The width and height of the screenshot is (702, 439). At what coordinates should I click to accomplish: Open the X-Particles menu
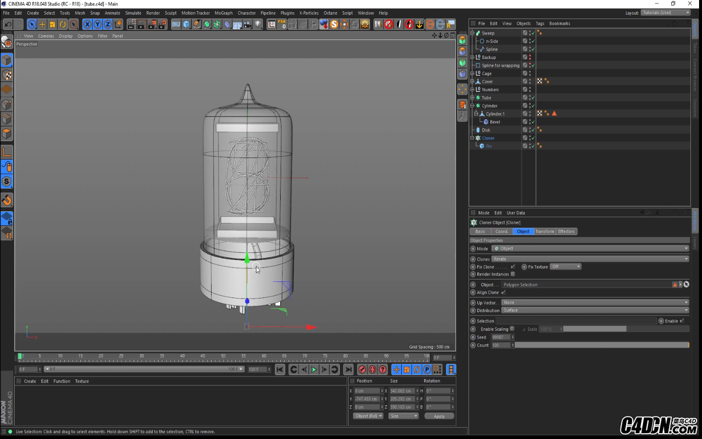coord(309,13)
